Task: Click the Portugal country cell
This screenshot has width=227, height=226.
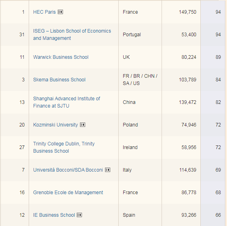Action: coord(132,35)
